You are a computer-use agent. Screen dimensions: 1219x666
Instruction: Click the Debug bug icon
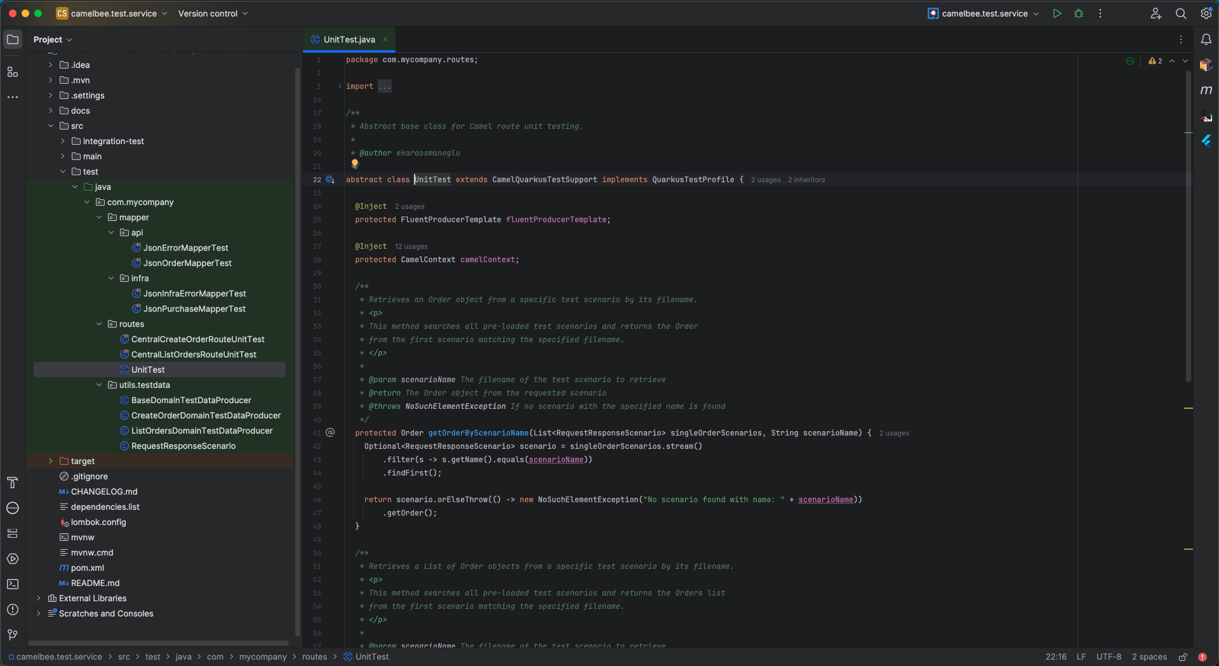(x=1079, y=13)
